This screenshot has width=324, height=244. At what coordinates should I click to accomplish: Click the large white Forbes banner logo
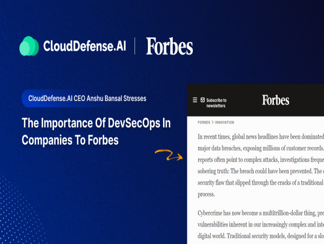pos(170,46)
